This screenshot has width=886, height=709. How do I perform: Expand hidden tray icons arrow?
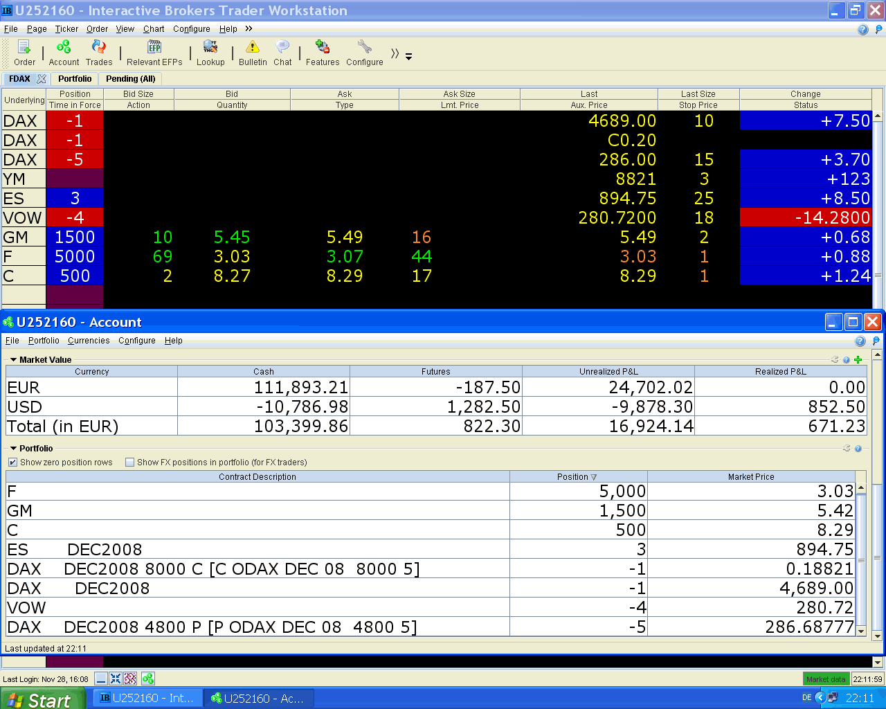click(820, 698)
